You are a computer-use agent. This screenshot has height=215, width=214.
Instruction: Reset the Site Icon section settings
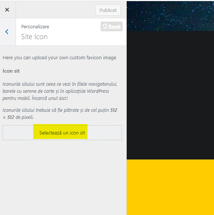(x=111, y=26)
